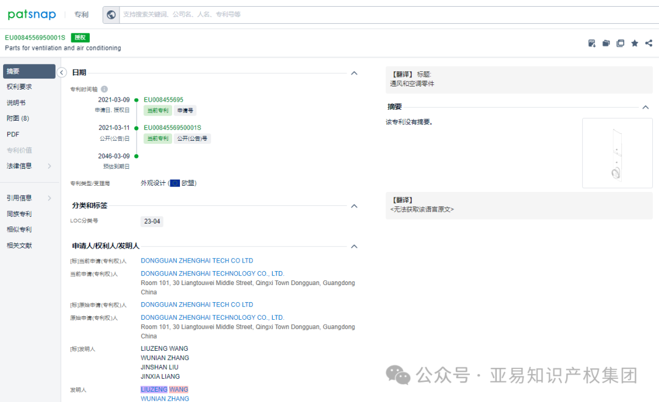Collapse the right-side 摘要 section chevron

coord(646,107)
